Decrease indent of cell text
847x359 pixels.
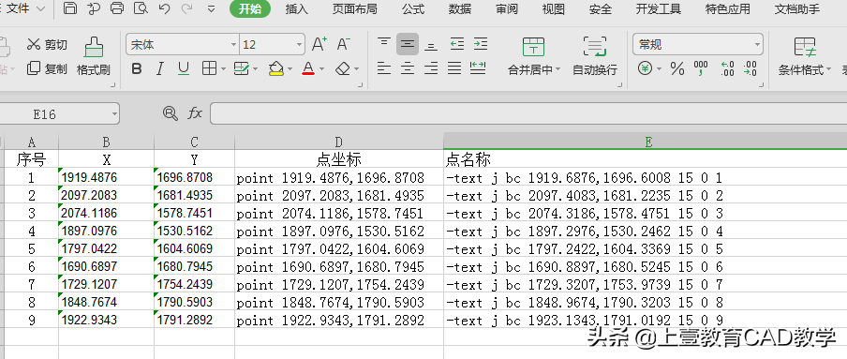[x=457, y=44]
